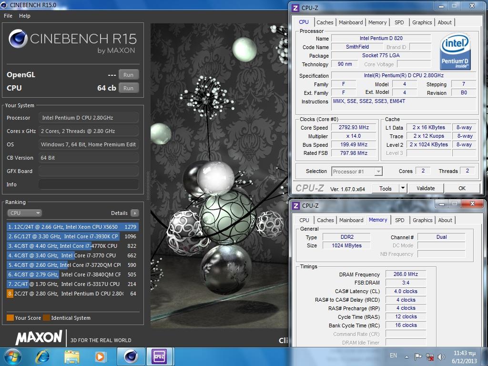Click the CPU-Z title icon of upper window

click(x=295, y=8)
